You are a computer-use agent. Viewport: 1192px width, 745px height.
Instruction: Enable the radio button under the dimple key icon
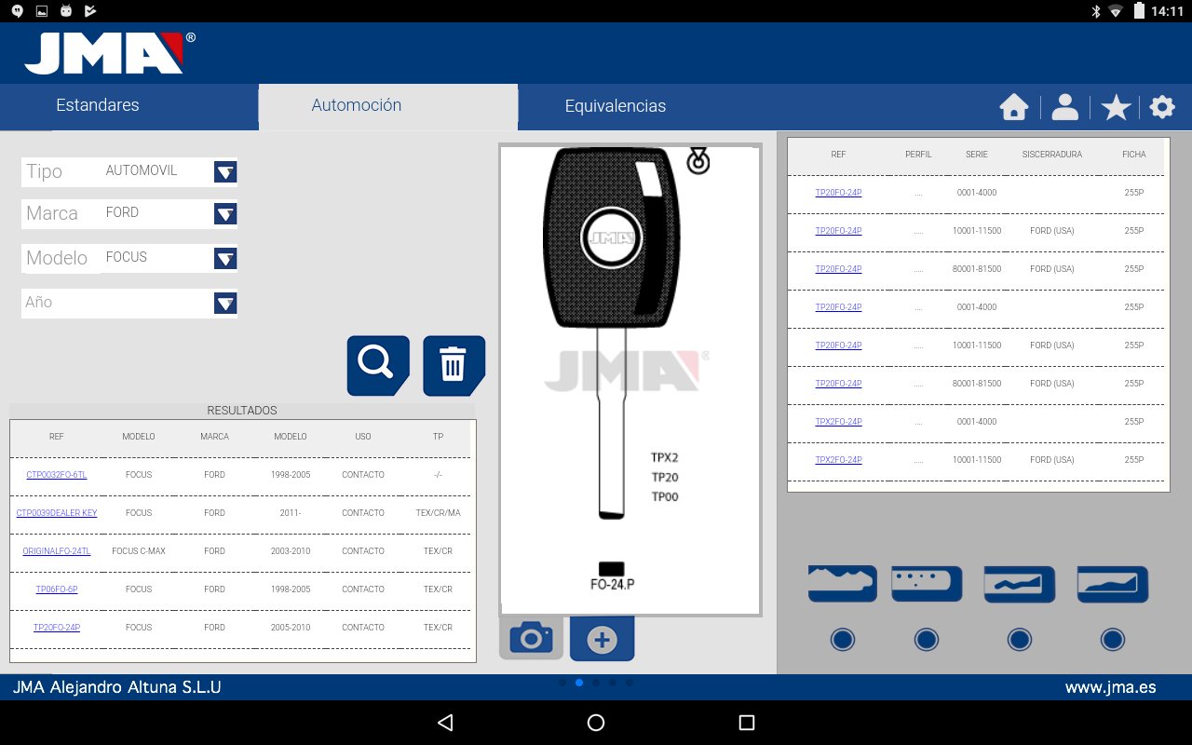tap(927, 640)
